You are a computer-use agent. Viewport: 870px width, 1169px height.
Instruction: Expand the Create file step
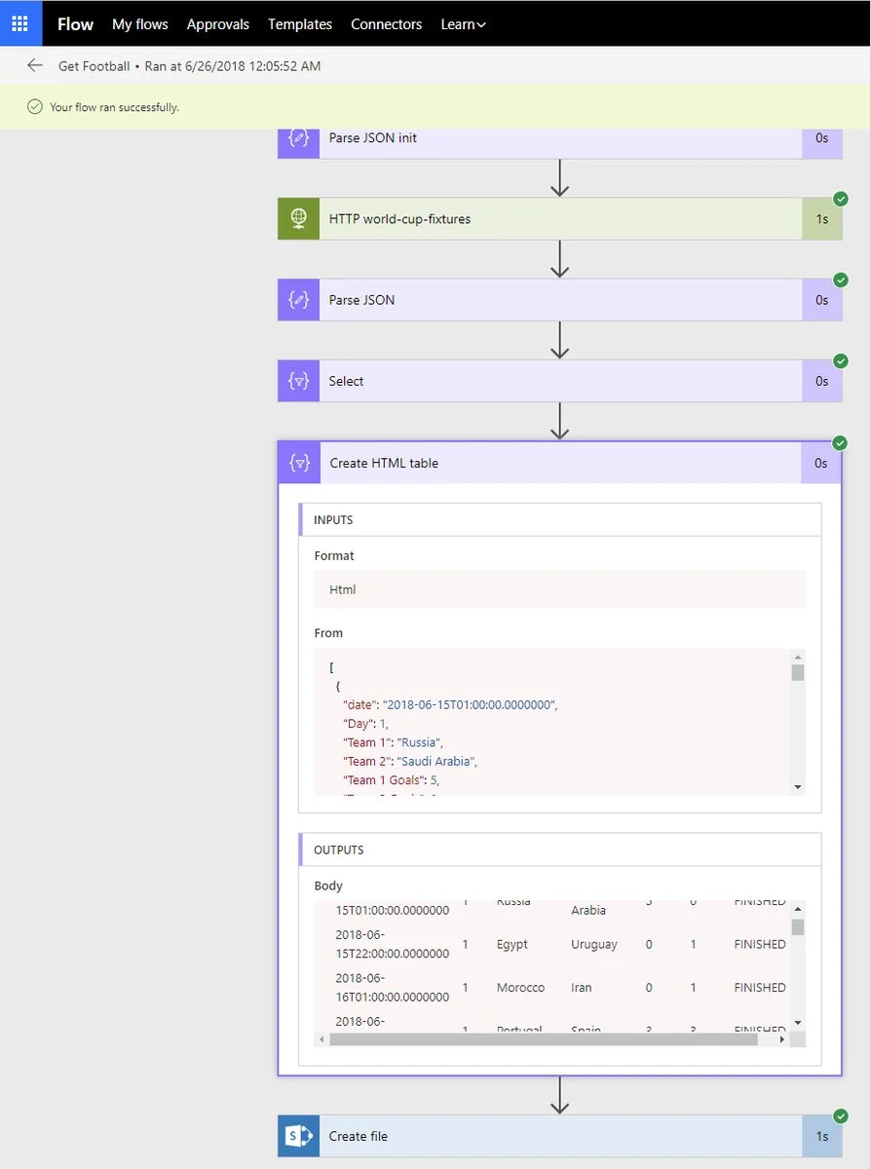pyautogui.click(x=559, y=1136)
